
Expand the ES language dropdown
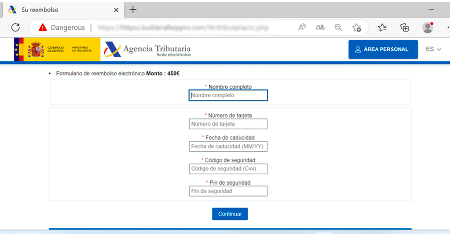433,49
